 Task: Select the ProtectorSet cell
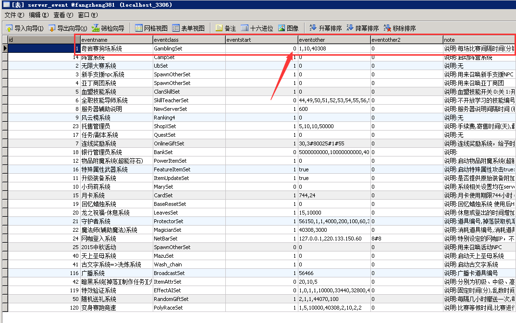tap(189, 221)
